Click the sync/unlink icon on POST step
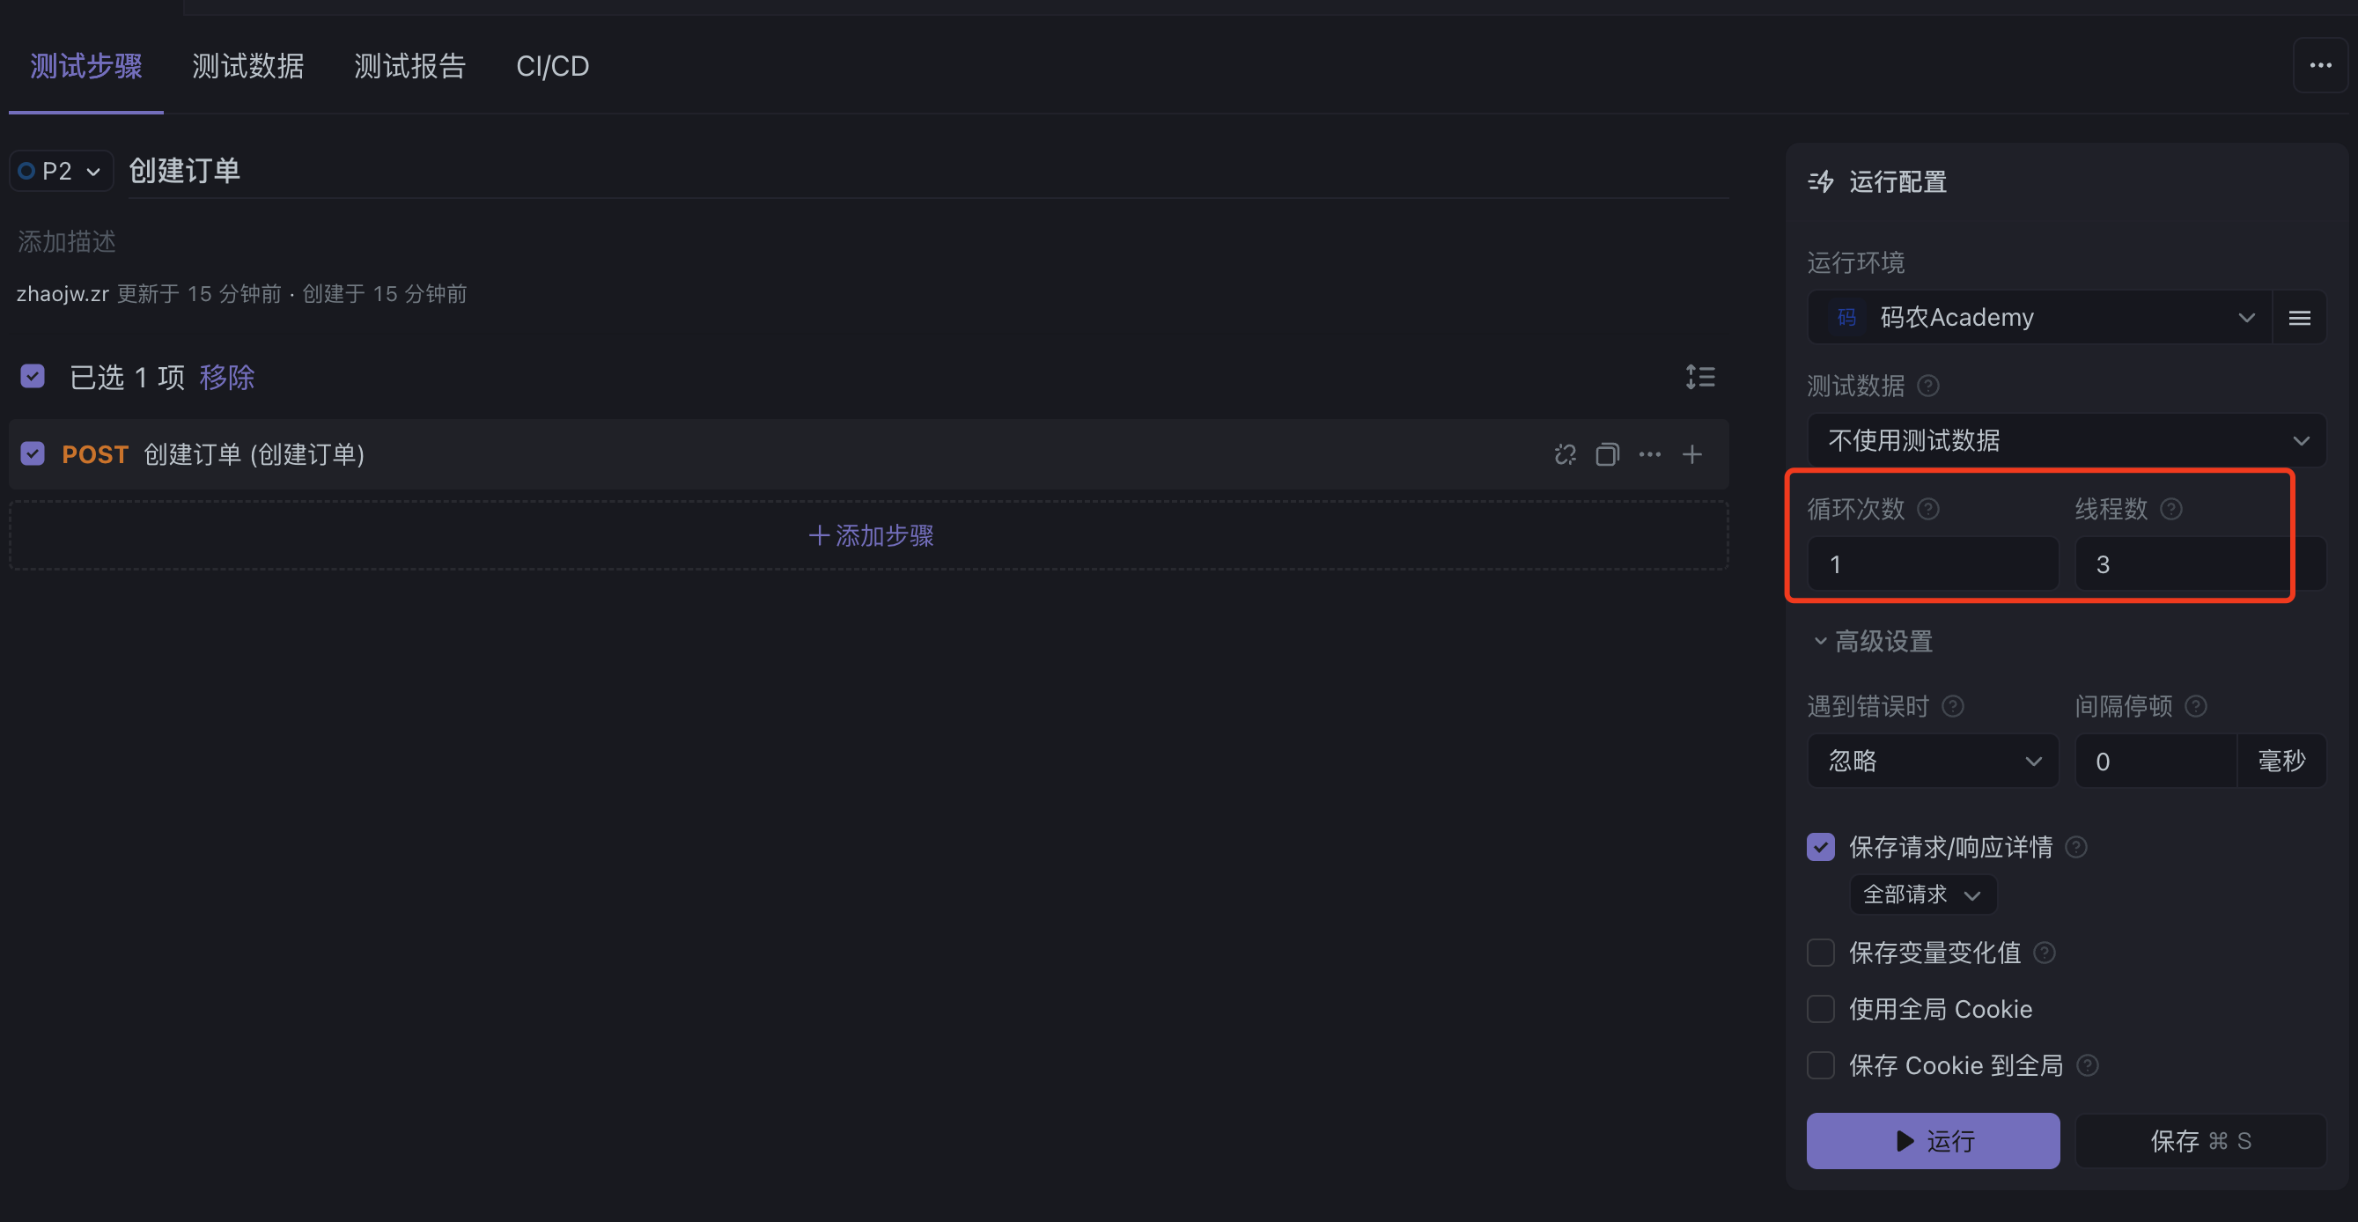Image resolution: width=2358 pixels, height=1222 pixels. [1566, 454]
